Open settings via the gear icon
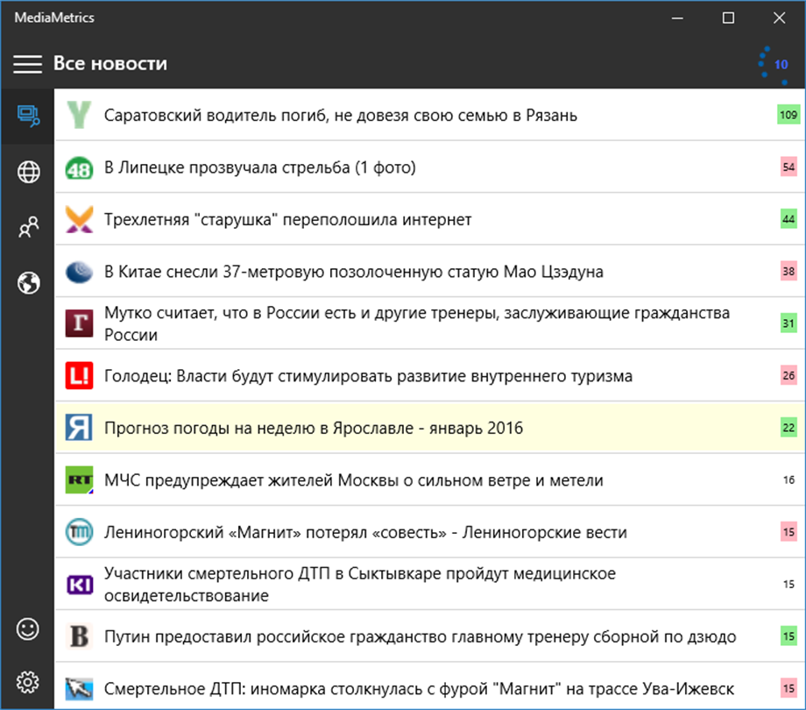This screenshot has height=710, width=806. 28,681
